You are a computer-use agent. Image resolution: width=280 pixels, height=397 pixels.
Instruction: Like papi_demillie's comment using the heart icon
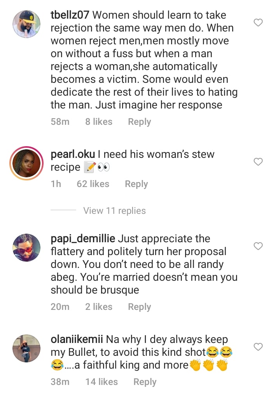coord(258,246)
